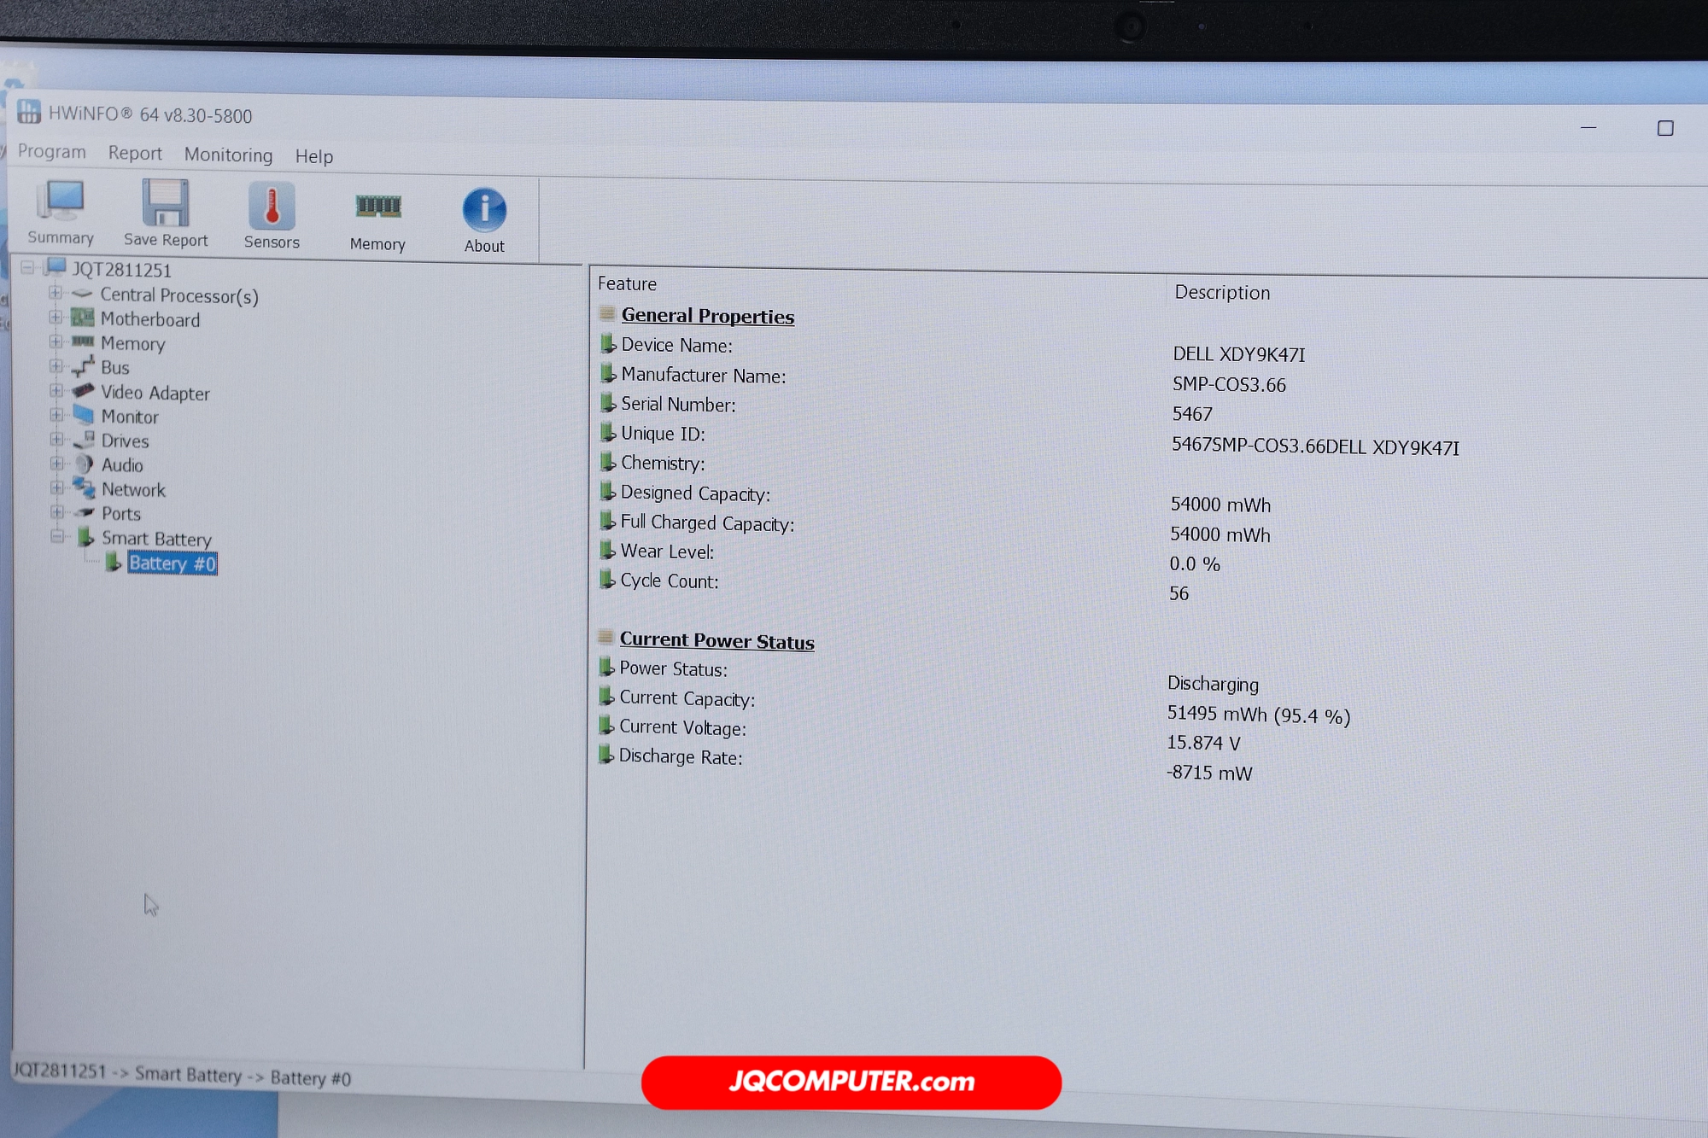This screenshot has height=1138, width=1708.
Task: Select Battery #0 in tree
Action: click(x=172, y=563)
